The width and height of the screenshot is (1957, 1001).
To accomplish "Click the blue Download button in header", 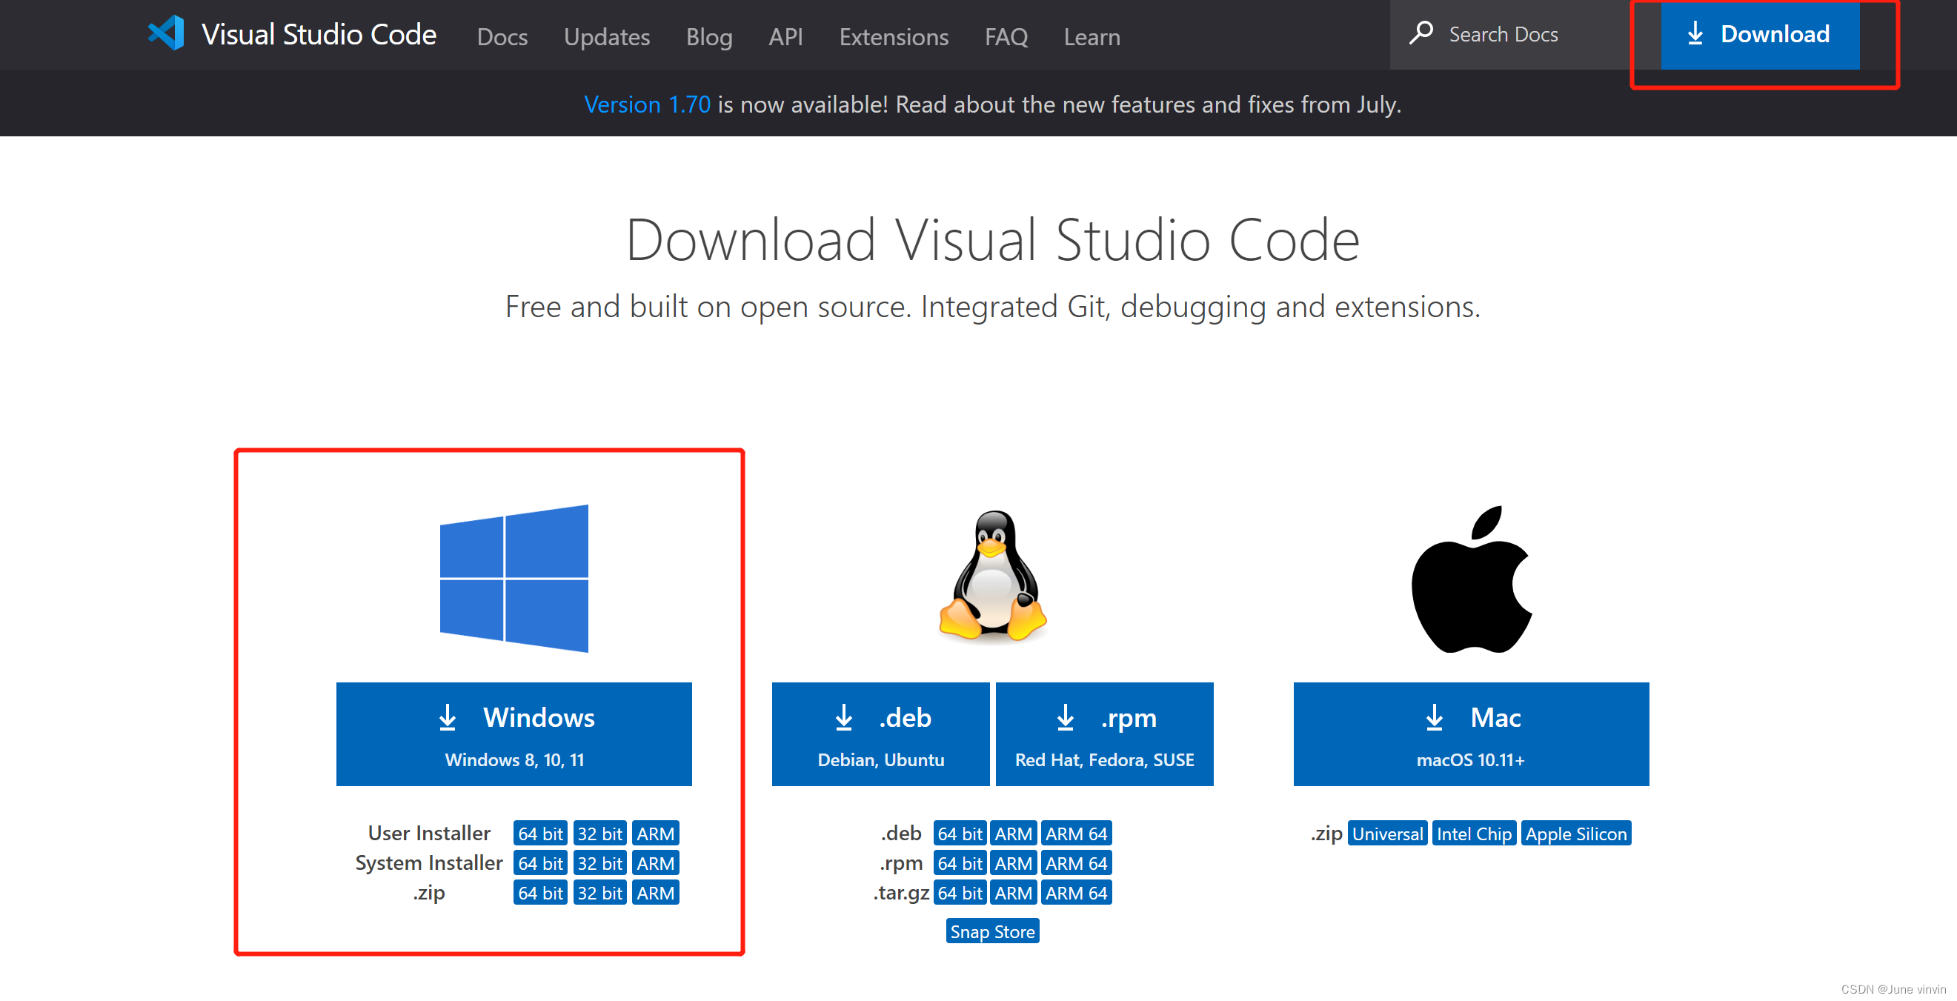I will (x=1759, y=35).
